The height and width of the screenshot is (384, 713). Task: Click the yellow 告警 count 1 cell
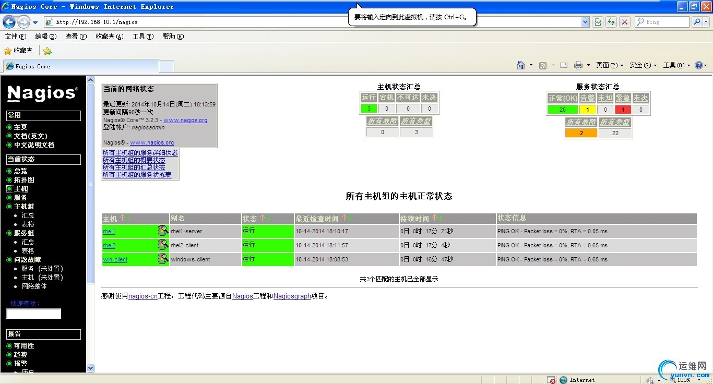(x=587, y=110)
